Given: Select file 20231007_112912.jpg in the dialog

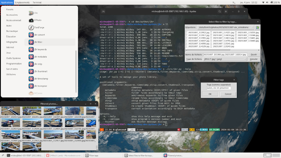Looking at the screenshot, I should [199, 33].
